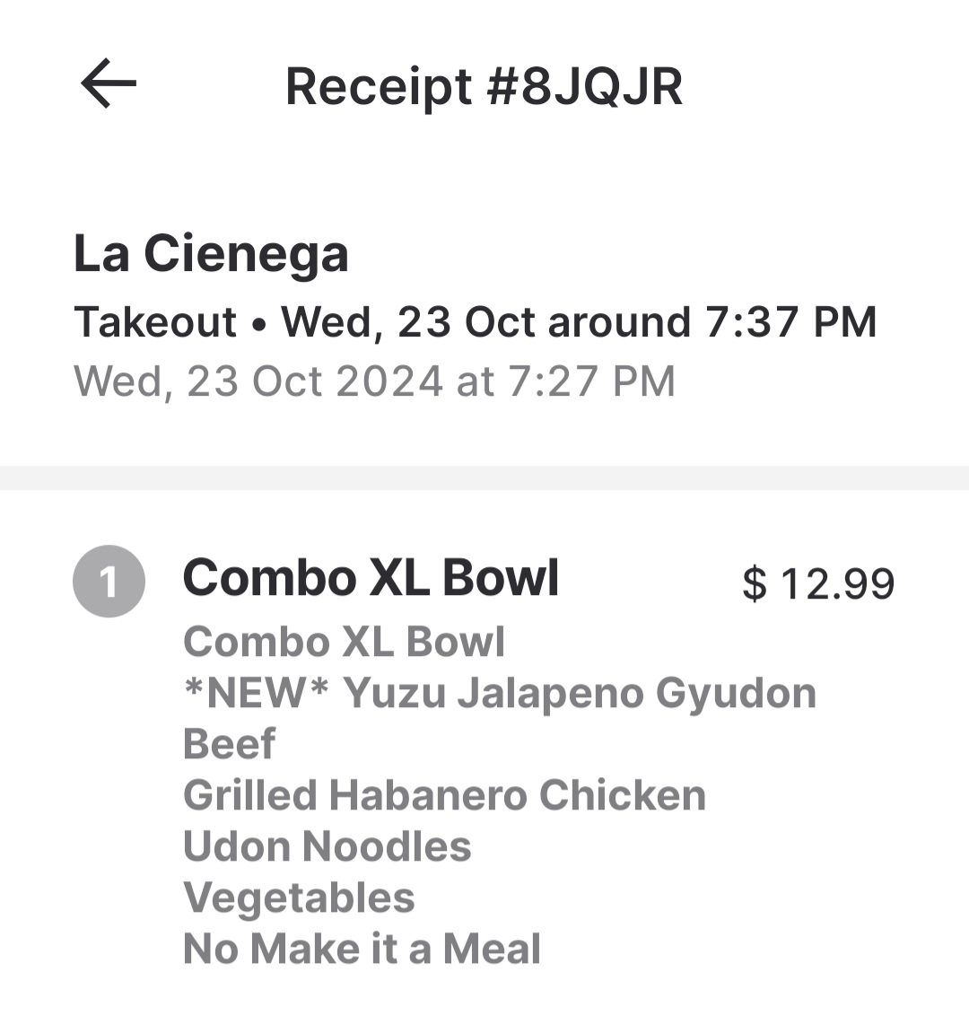Tap the 7:27 PM order placed time

tap(591, 381)
